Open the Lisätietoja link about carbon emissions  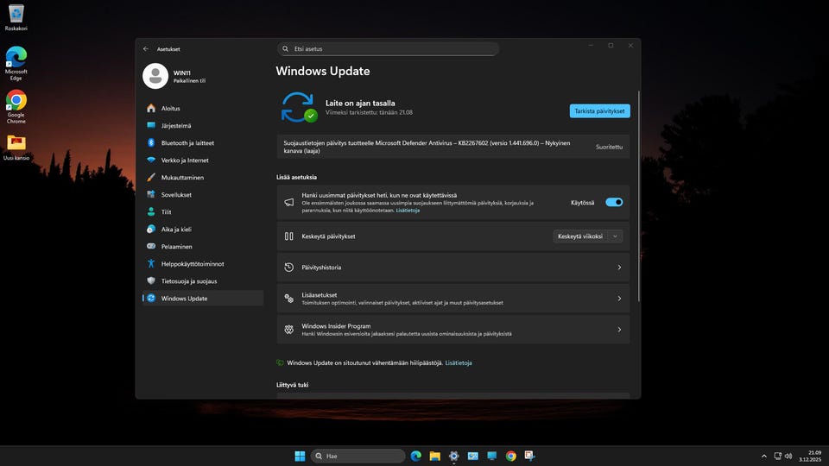pyautogui.click(x=459, y=363)
